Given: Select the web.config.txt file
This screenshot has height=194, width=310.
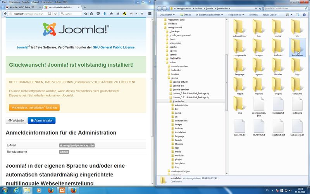Looking at the screenshot, I should [297, 128].
